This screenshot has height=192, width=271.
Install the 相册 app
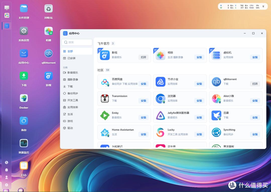coord(199,57)
